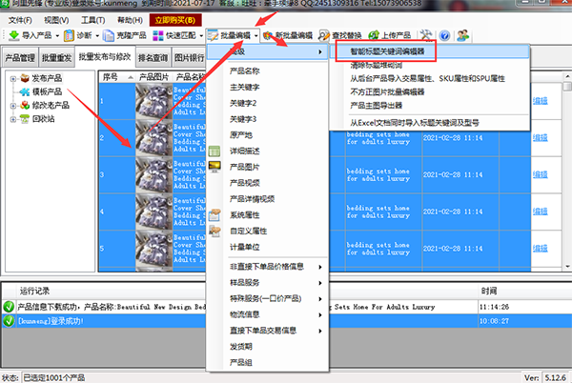Viewport: 572px width, 383px height.
Task: Click the box icon beside 发布产品
Action: [25, 78]
